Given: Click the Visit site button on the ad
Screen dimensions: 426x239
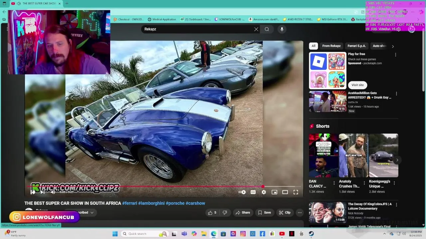Looking at the screenshot, I should [357, 85].
